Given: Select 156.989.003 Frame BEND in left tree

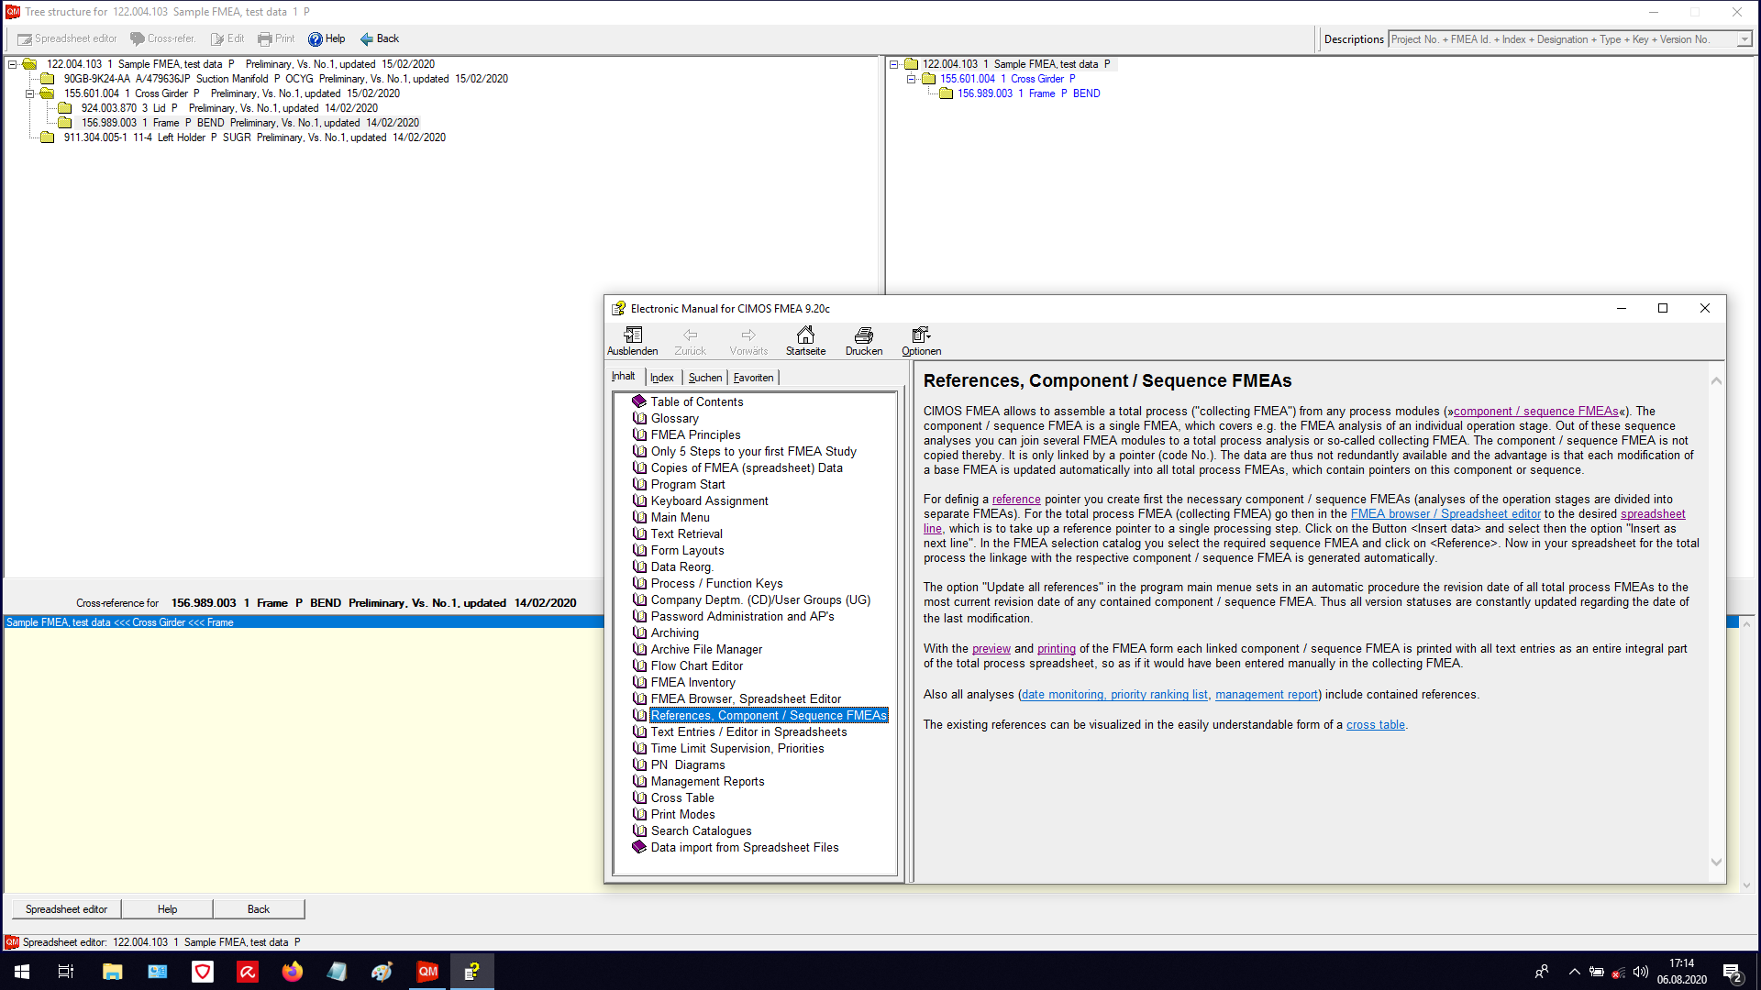Looking at the screenshot, I should coord(249,123).
